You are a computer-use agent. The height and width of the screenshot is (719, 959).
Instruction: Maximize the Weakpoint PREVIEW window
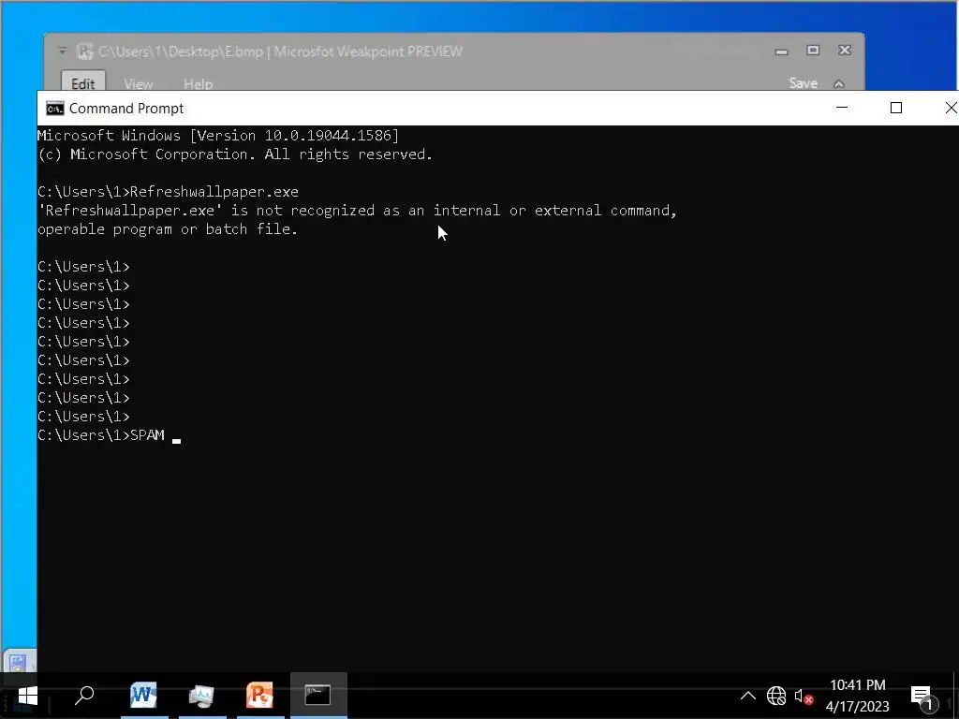(x=813, y=51)
